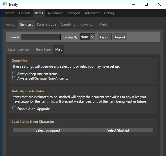Viewport: 166px width, 156px height.
Task: Open the Gambling subtab
Action: 68,24
